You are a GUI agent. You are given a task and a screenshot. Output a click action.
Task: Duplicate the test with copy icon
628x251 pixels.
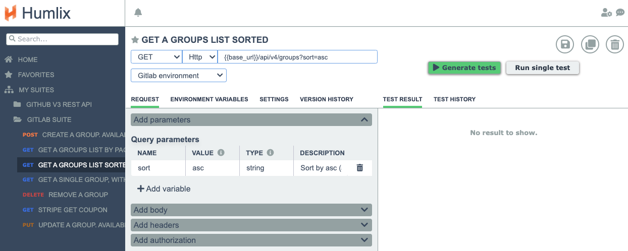pos(590,44)
